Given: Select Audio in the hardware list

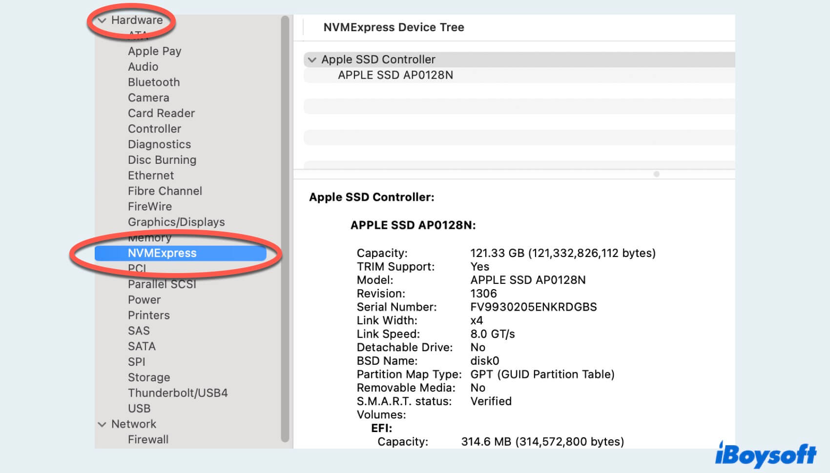Looking at the screenshot, I should click(143, 67).
